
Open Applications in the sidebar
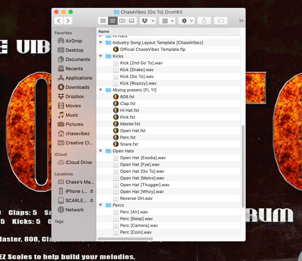(79, 78)
